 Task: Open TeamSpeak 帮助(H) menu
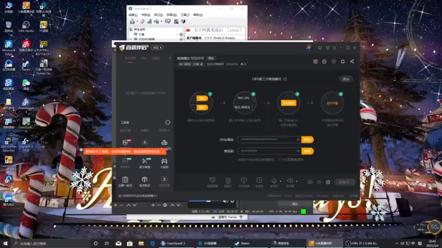click(198, 15)
